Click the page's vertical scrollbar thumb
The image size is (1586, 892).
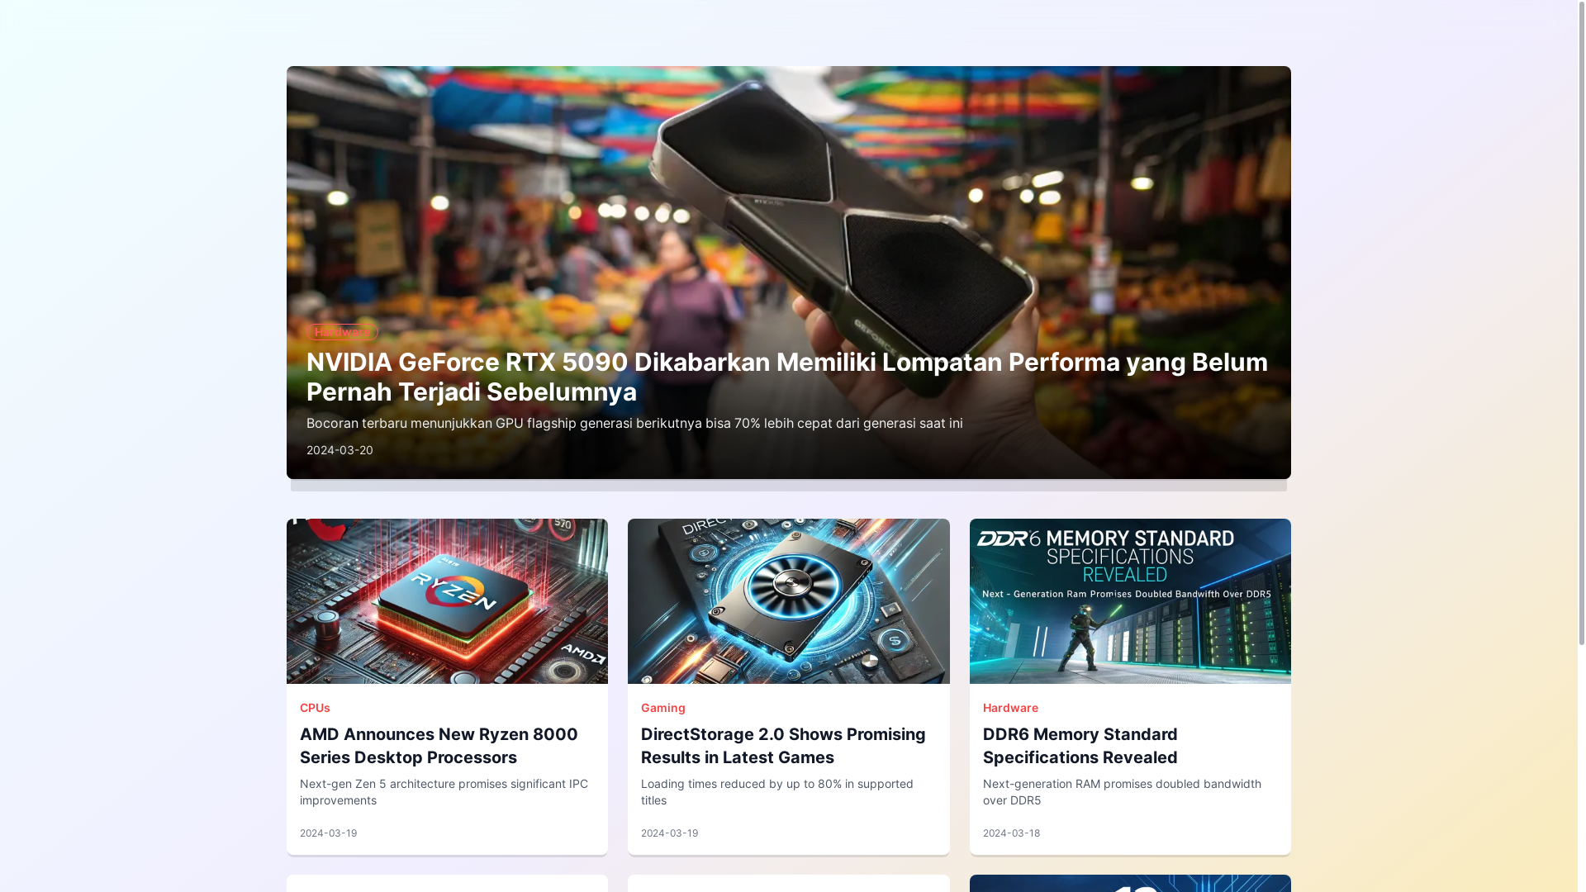tap(1581, 322)
